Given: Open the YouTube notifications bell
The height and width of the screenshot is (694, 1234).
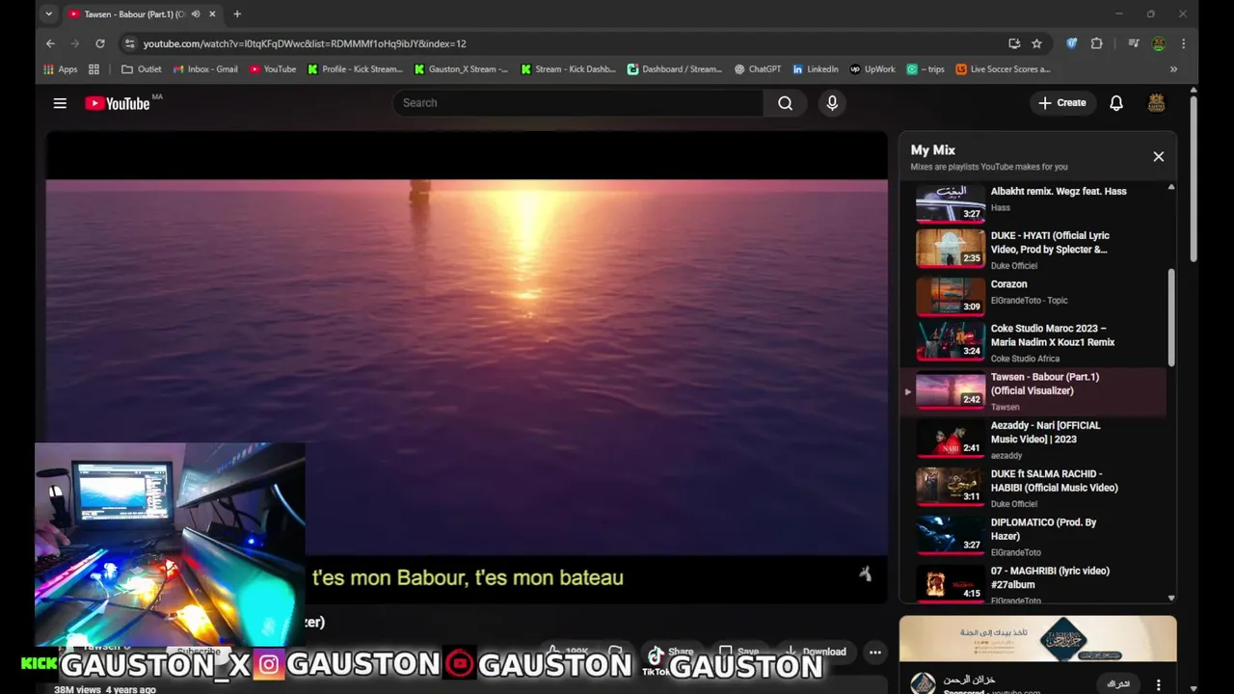Looking at the screenshot, I should (x=1116, y=103).
